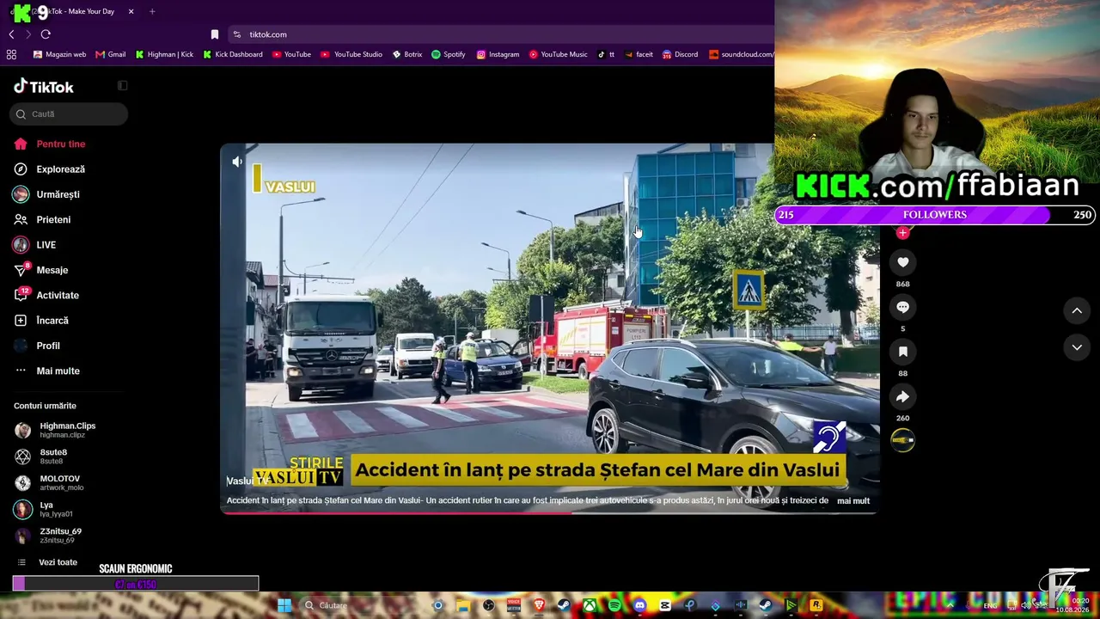Go to the previous video with up chevron
Screen dimensions: 1100x619
click(1077, 310)
